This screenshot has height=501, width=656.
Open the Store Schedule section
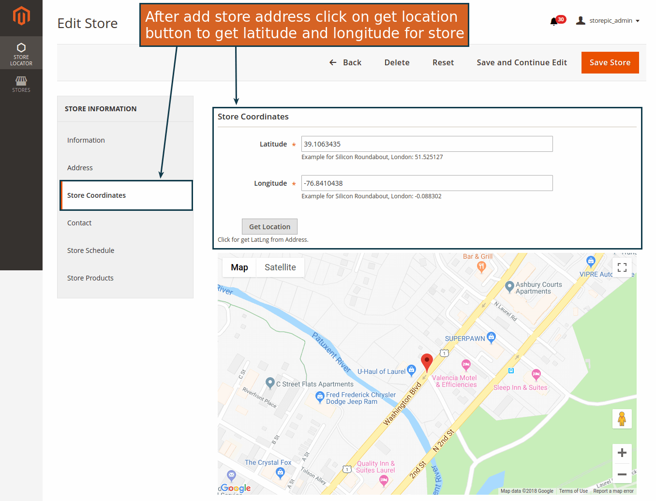(90, 250)
